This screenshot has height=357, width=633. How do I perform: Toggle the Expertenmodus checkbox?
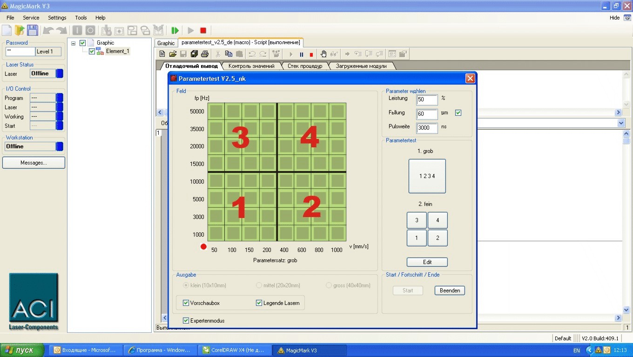(x=186, y=321)
